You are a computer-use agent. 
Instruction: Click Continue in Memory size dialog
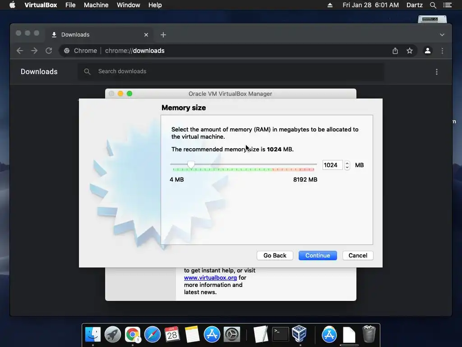318,256
